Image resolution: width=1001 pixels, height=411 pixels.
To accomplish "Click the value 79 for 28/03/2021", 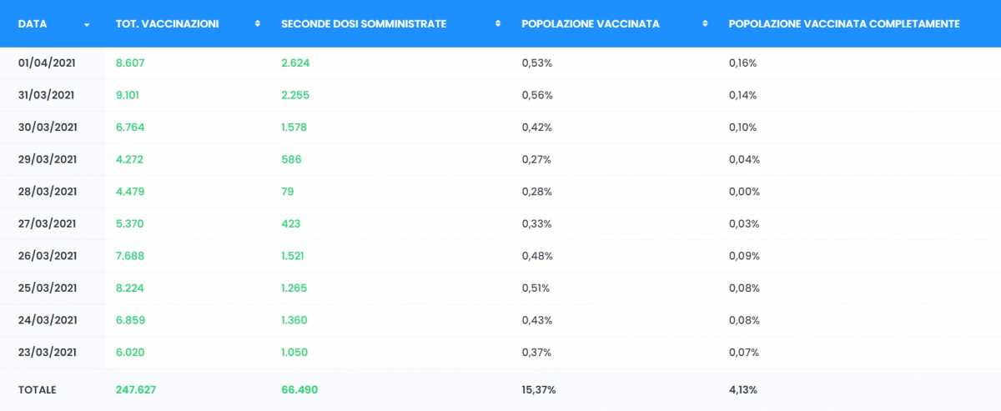I will pyautogui.click(x=288, y=192).
